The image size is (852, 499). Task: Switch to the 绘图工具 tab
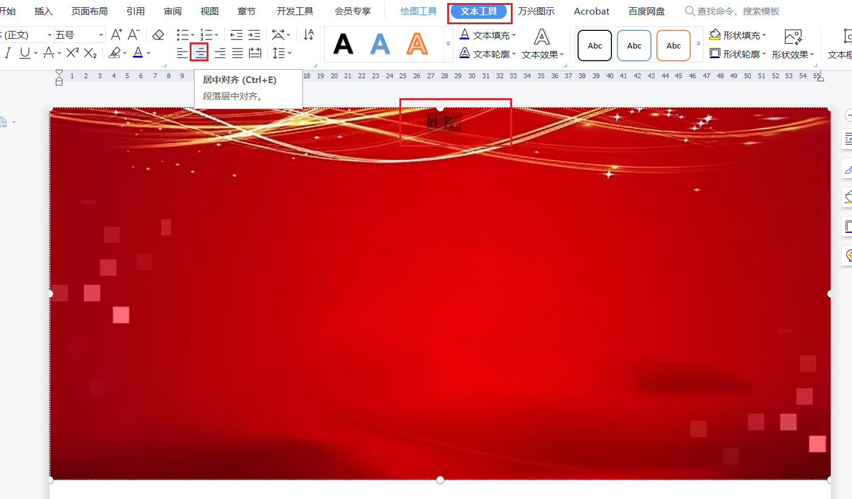[x=418, y=12]
